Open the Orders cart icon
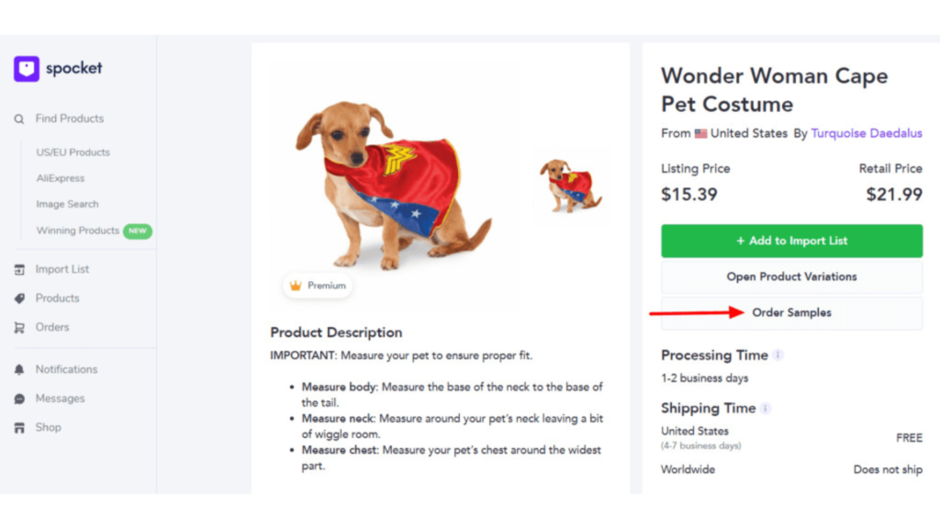The width and height of the screenshot is (940, 529). tap(19, 328)
